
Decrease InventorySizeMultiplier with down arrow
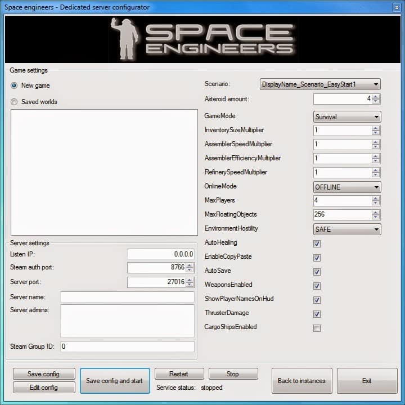tap(376, 133)
